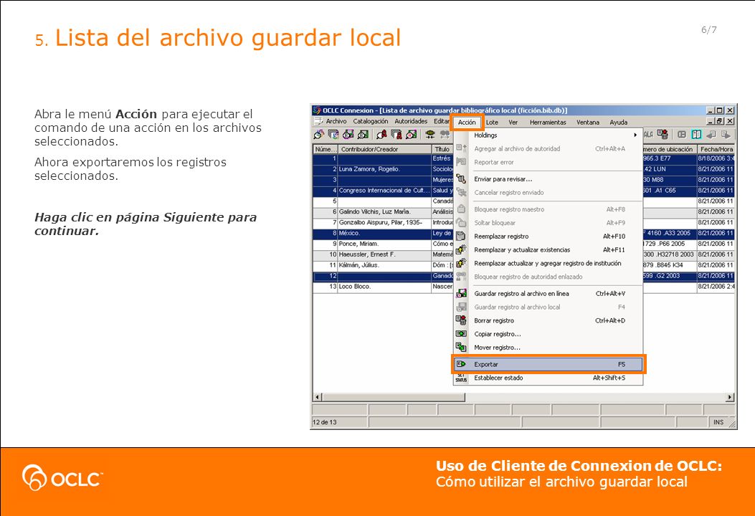Click the next record arrow toolbar icon
755x516 pixels.
coord(726,135)
